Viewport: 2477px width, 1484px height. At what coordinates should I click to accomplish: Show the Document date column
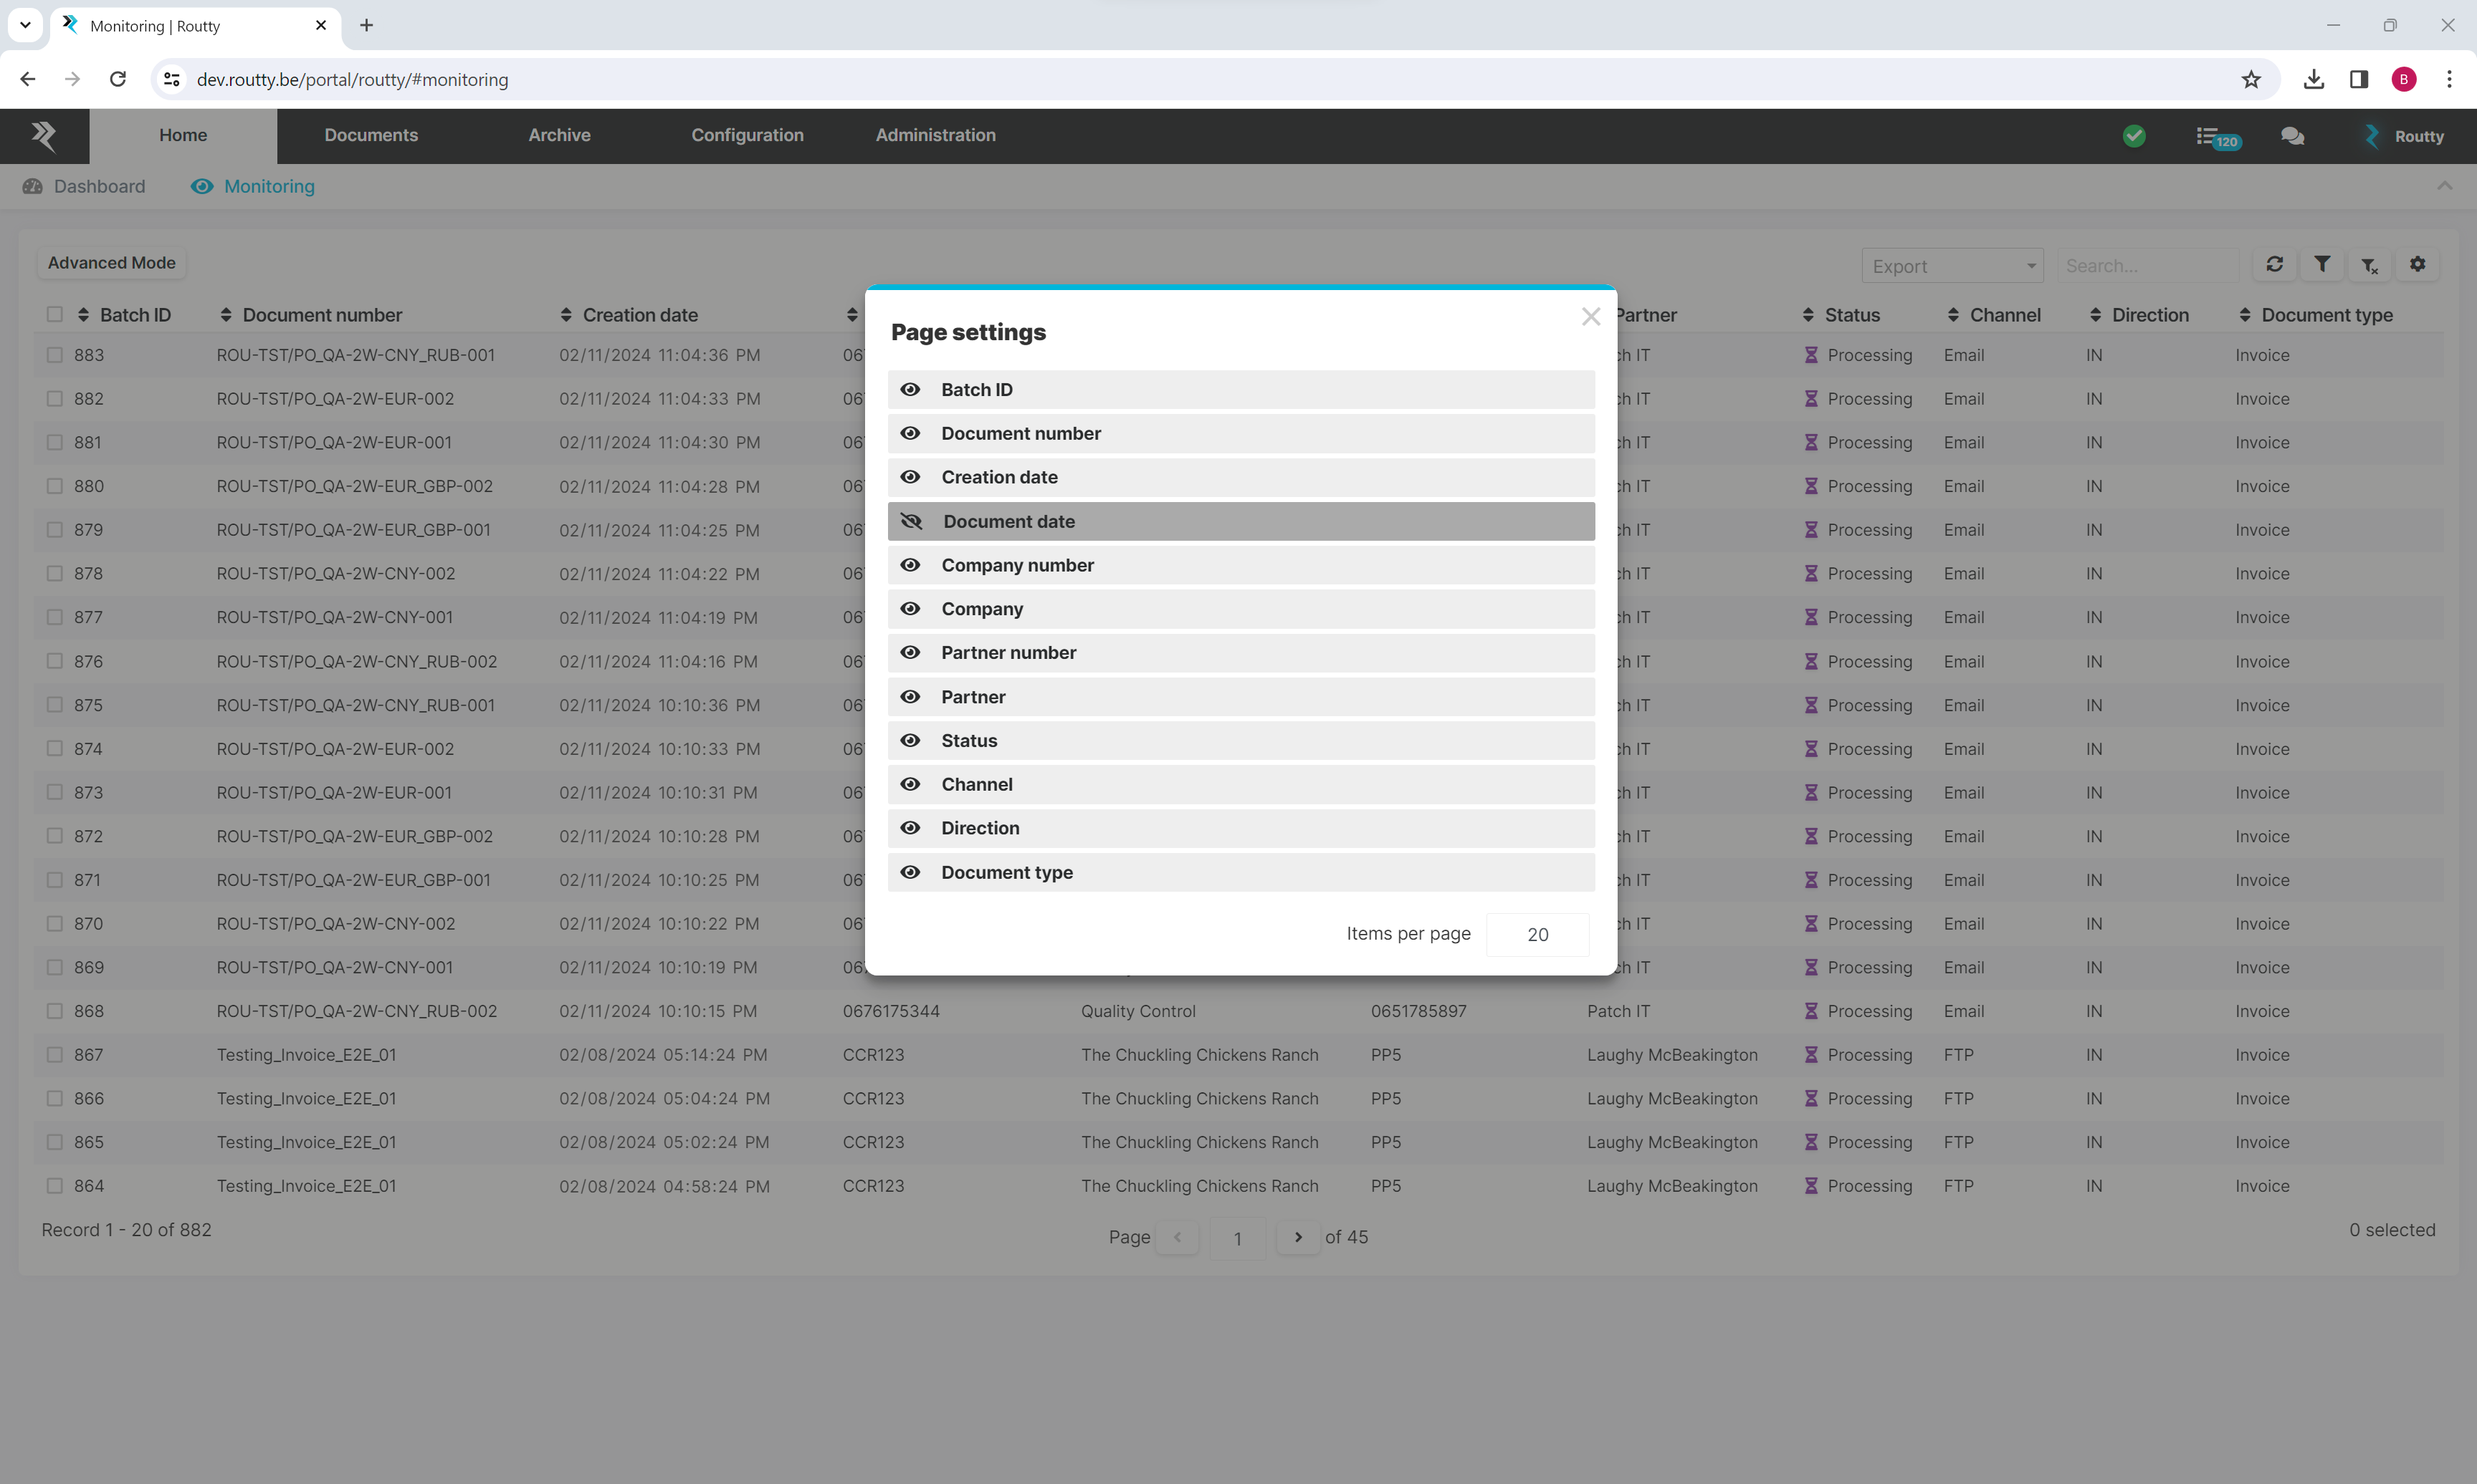pyautogui.click(x=912, y=521)
